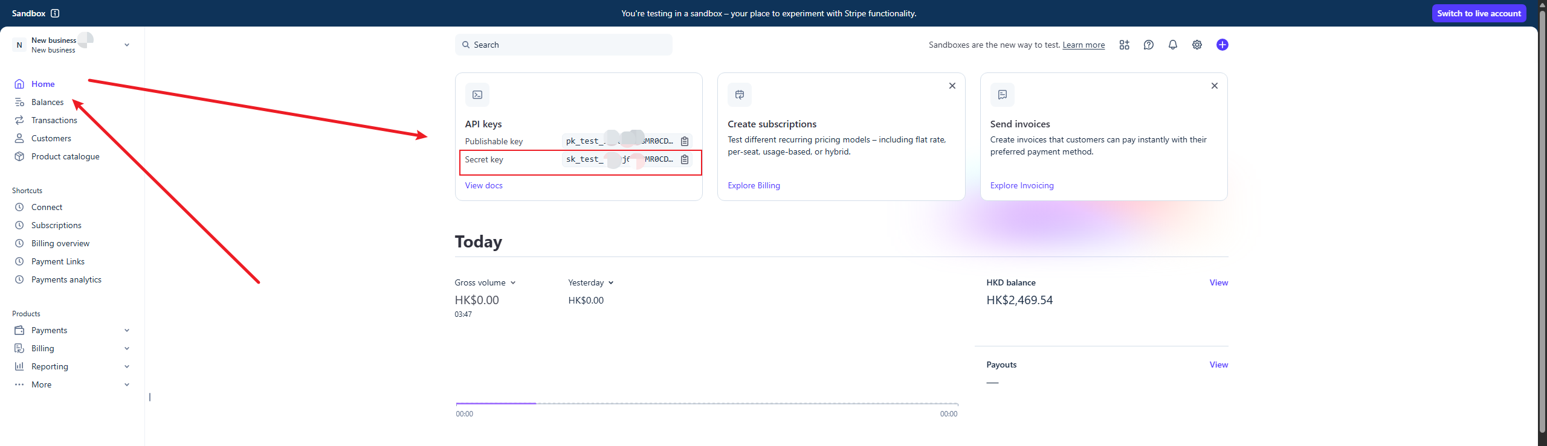Open the Explore Billing link
This screenshot has width=1547, height=446.
click(754, 185)
